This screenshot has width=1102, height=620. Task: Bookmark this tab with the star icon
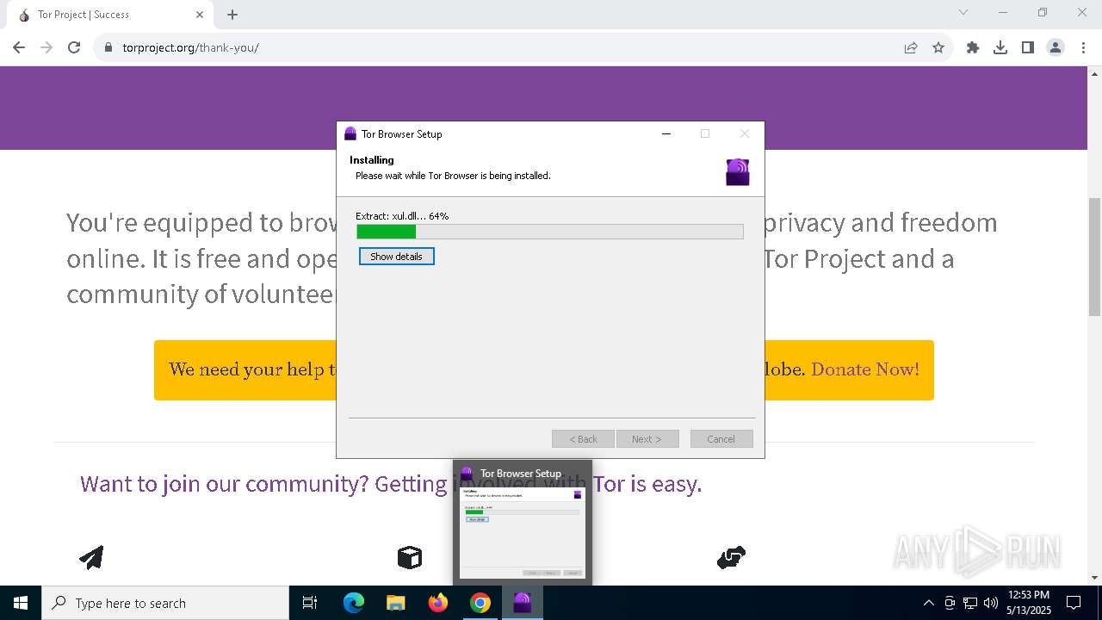938,47
